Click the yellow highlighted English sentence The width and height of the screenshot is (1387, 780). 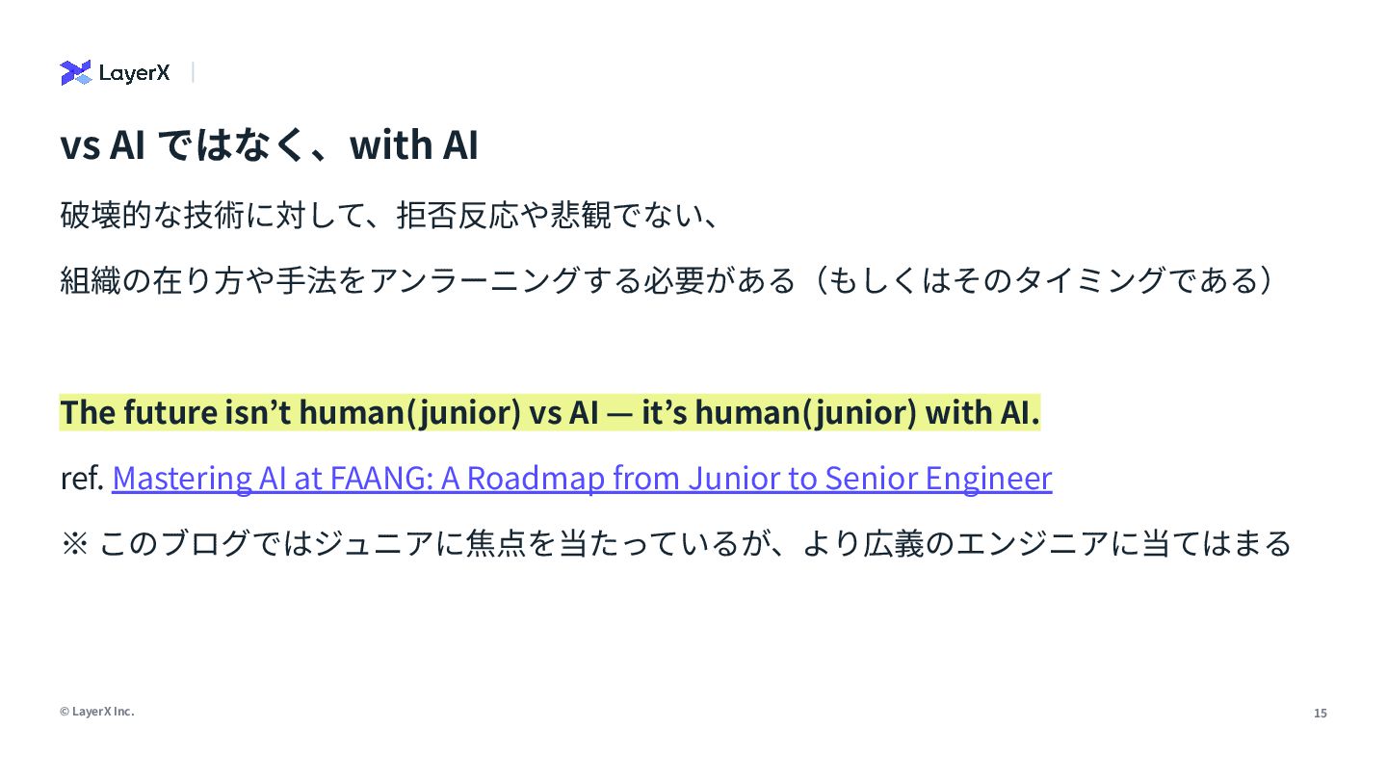[x=550, y=412]
